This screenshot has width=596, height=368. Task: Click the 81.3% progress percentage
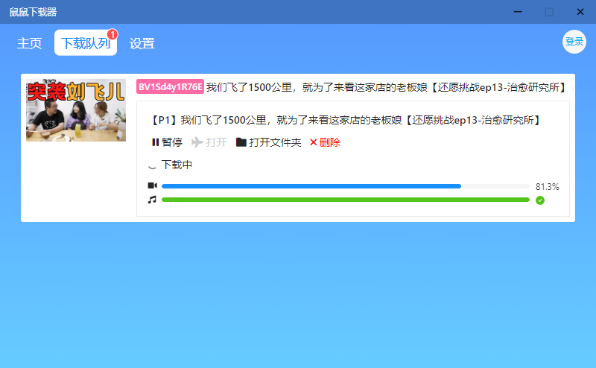548,187
